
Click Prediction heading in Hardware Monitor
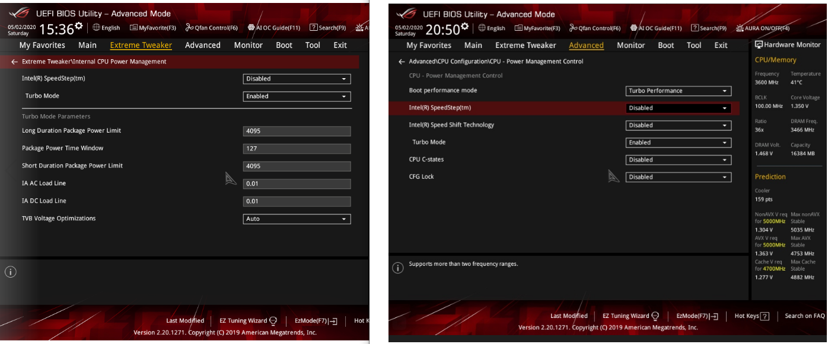(x=770, y=176)
